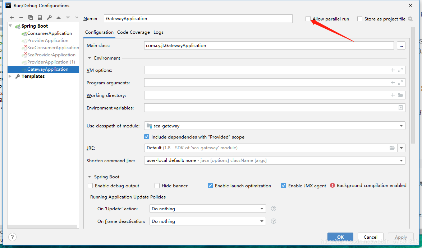Remove configuration with minus icon
422x248 pixels.
pyautogui.click(x=21, y=18)
